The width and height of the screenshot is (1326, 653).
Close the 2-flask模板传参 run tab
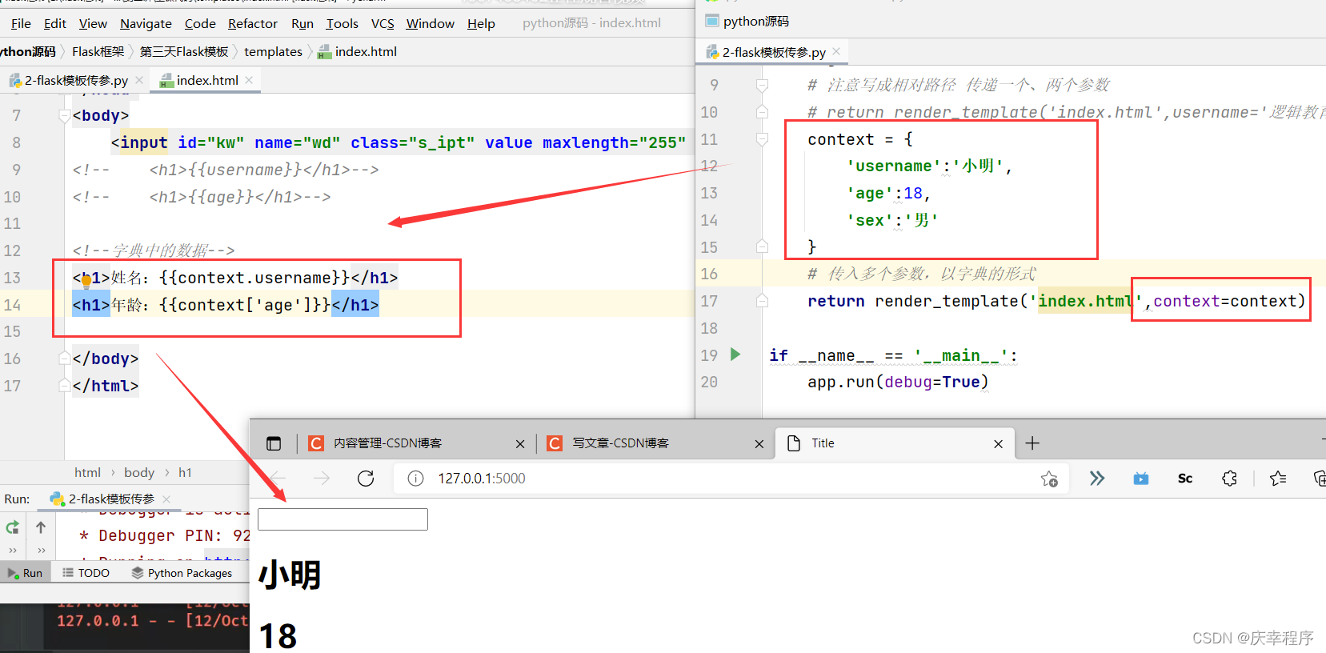[x=166, y=499]
